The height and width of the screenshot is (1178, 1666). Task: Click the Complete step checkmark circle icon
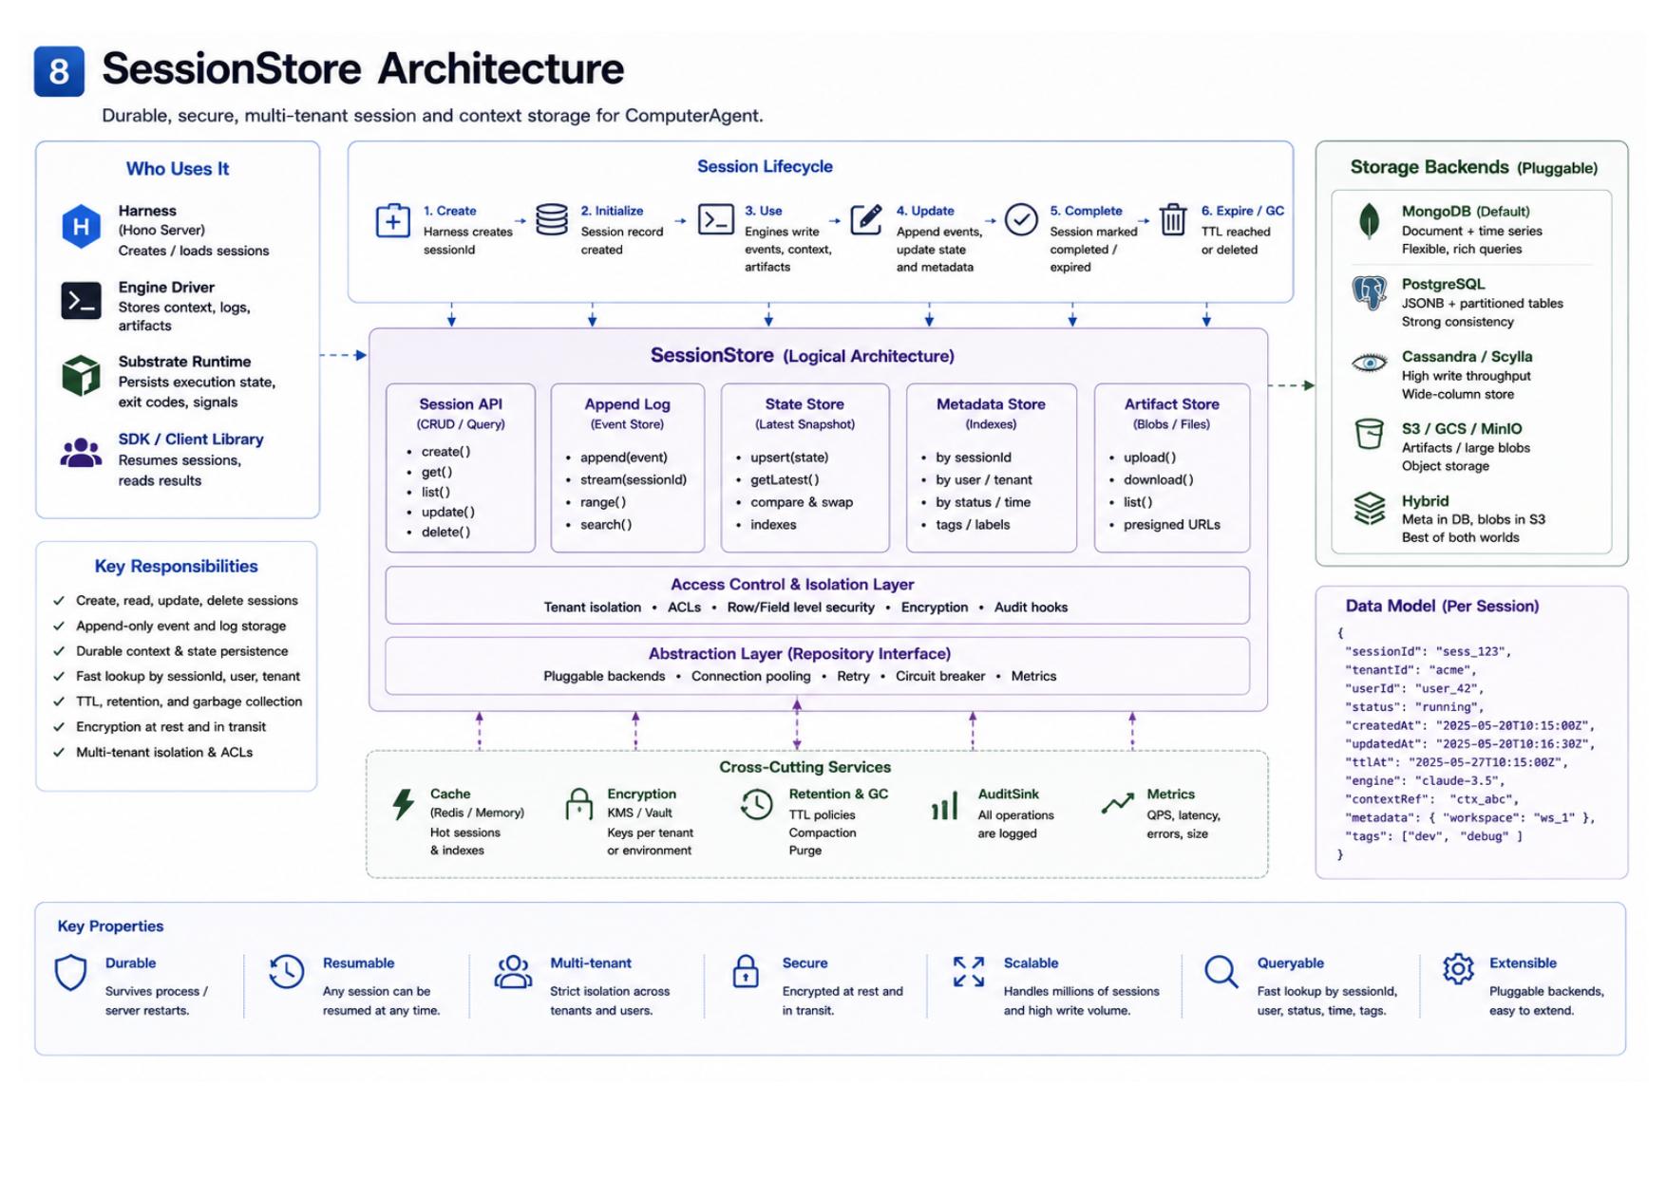(x=1021, y=220)
